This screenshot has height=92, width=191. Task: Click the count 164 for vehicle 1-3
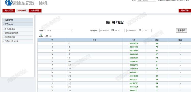pos(157,43)
